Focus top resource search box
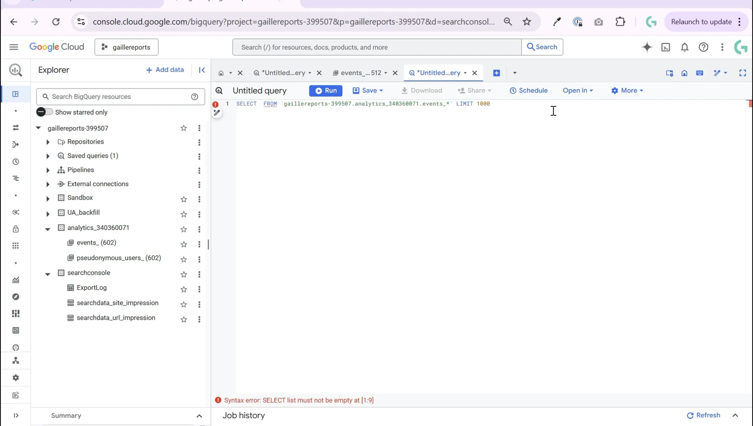The image size is (753, 426). click(377, 47)
